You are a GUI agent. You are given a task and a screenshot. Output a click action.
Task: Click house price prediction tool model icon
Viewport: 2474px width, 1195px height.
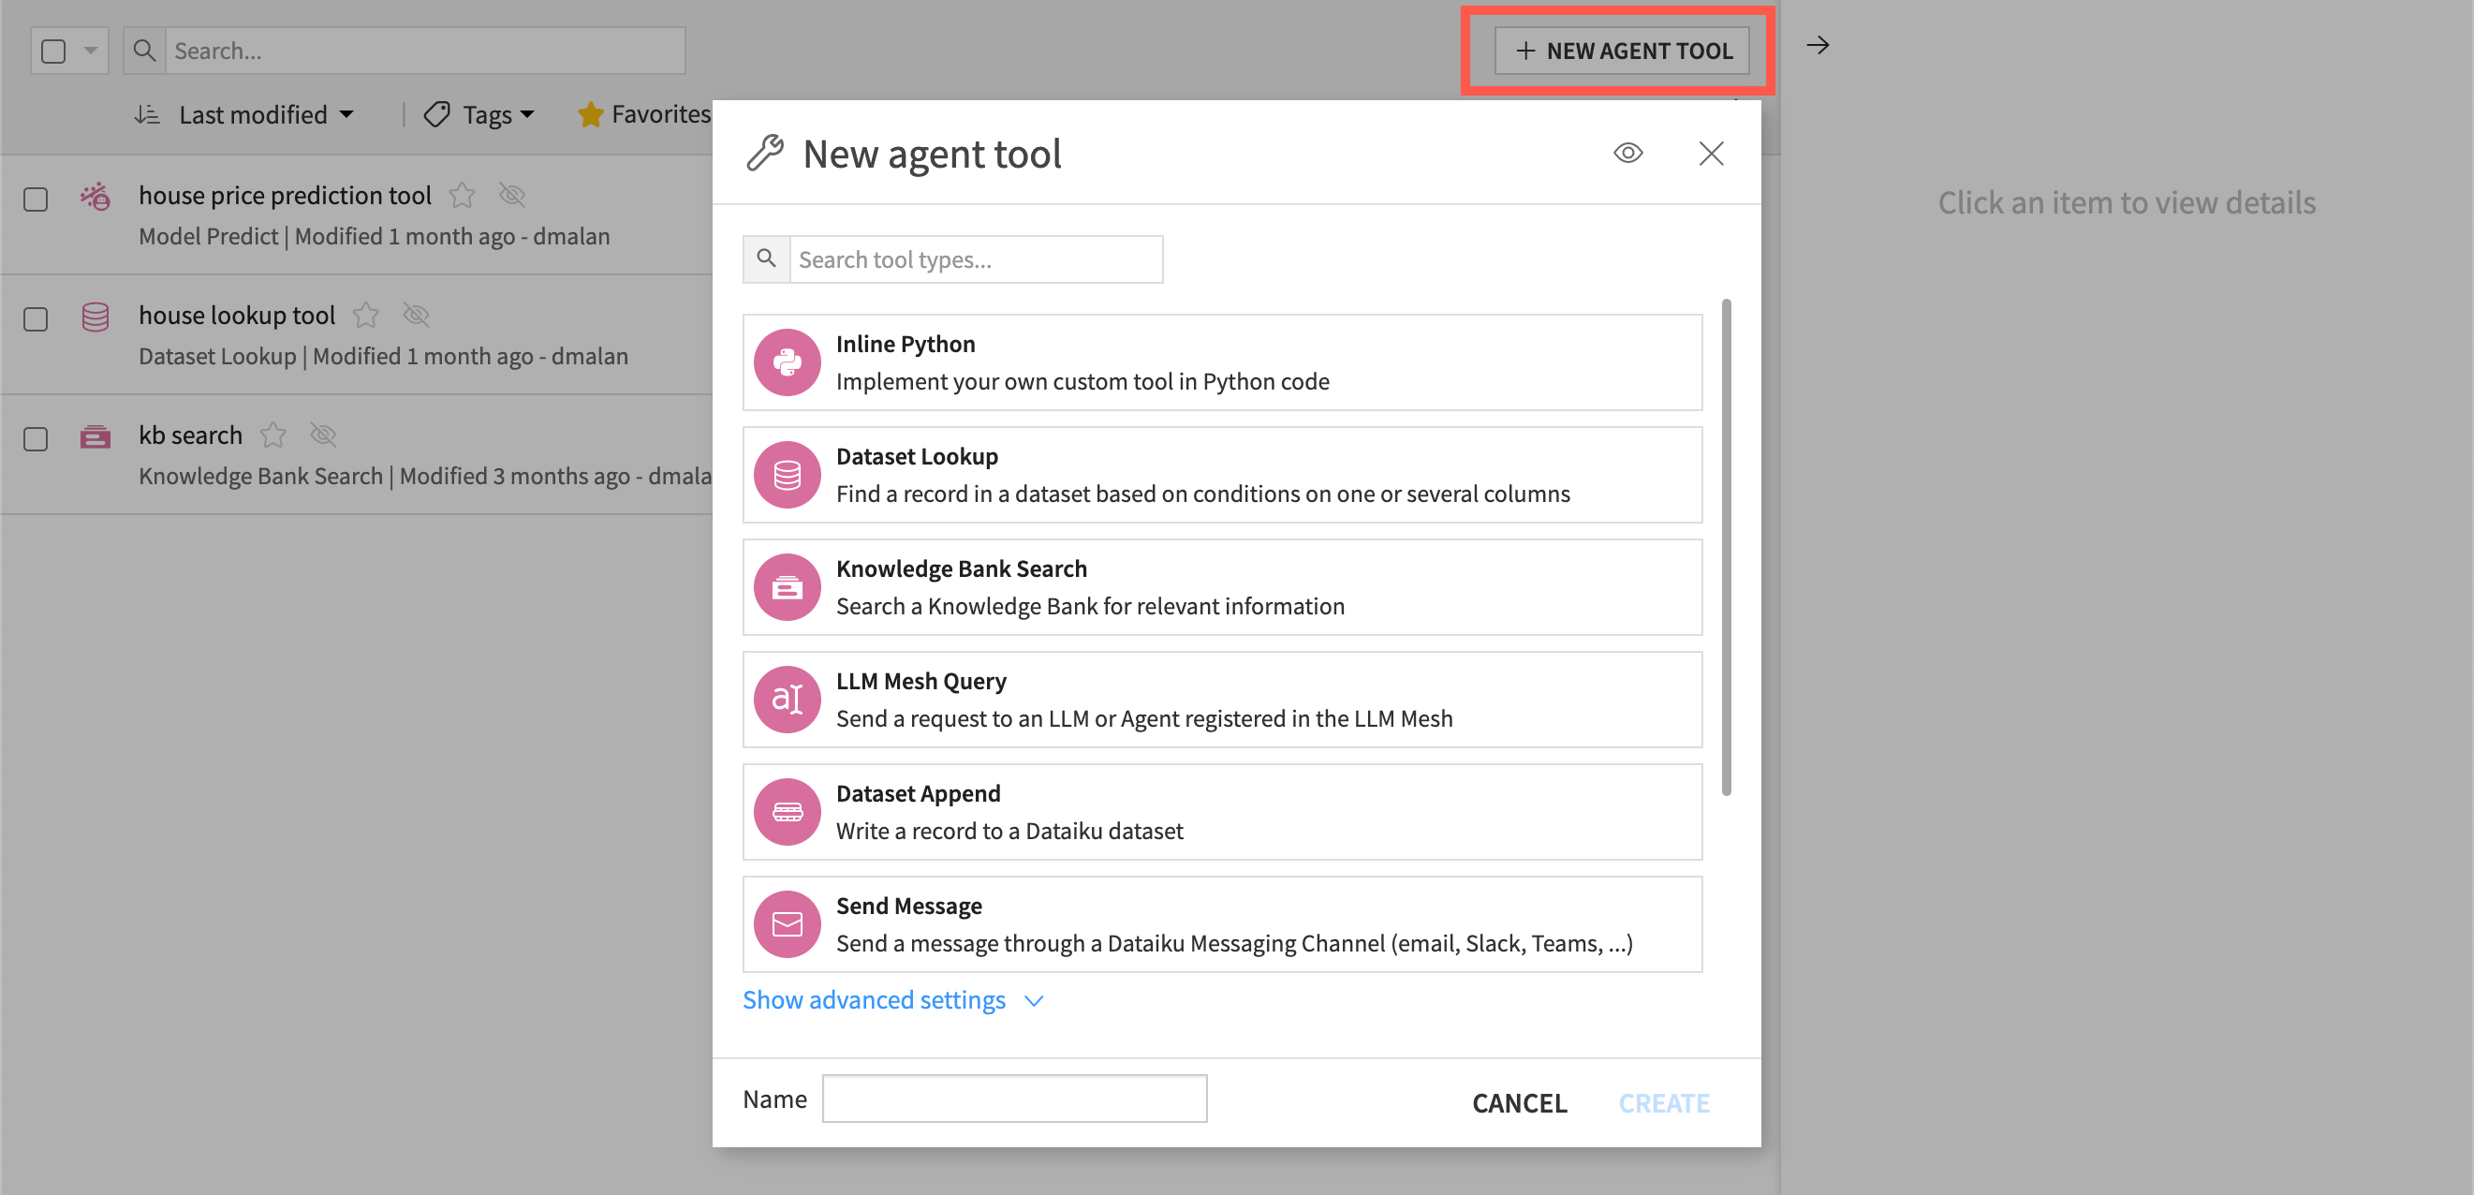(96, 196)
